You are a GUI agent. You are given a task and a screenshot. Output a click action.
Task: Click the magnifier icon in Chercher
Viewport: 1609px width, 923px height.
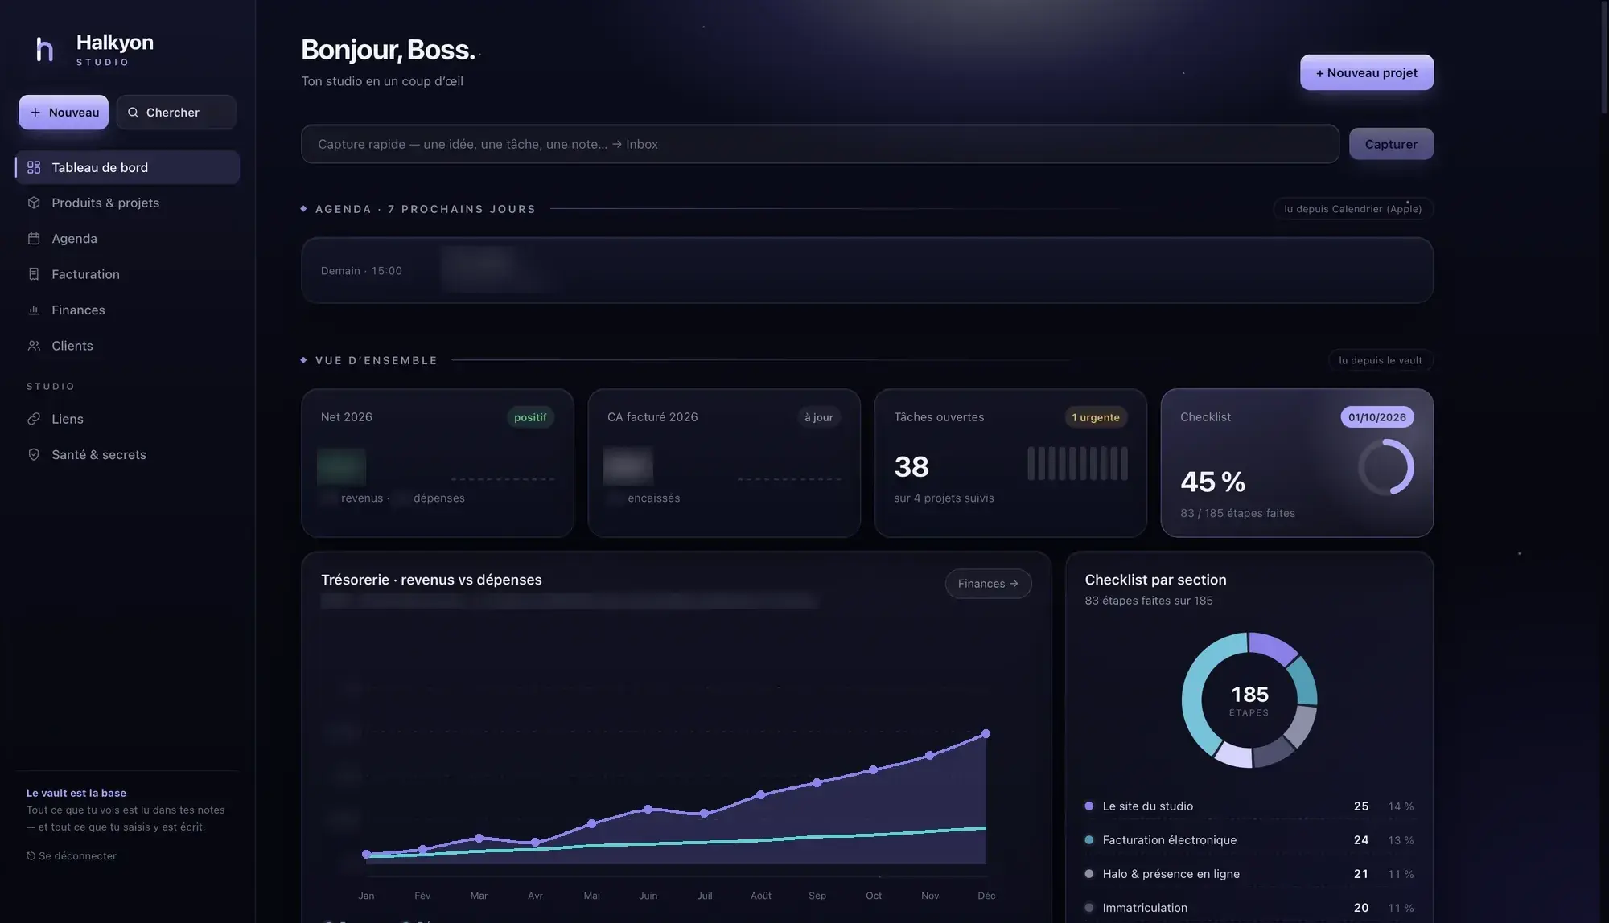(x=134, y=113)
